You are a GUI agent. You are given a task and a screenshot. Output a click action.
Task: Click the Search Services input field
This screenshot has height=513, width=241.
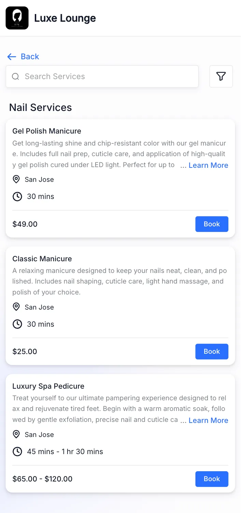pos(102,76)
